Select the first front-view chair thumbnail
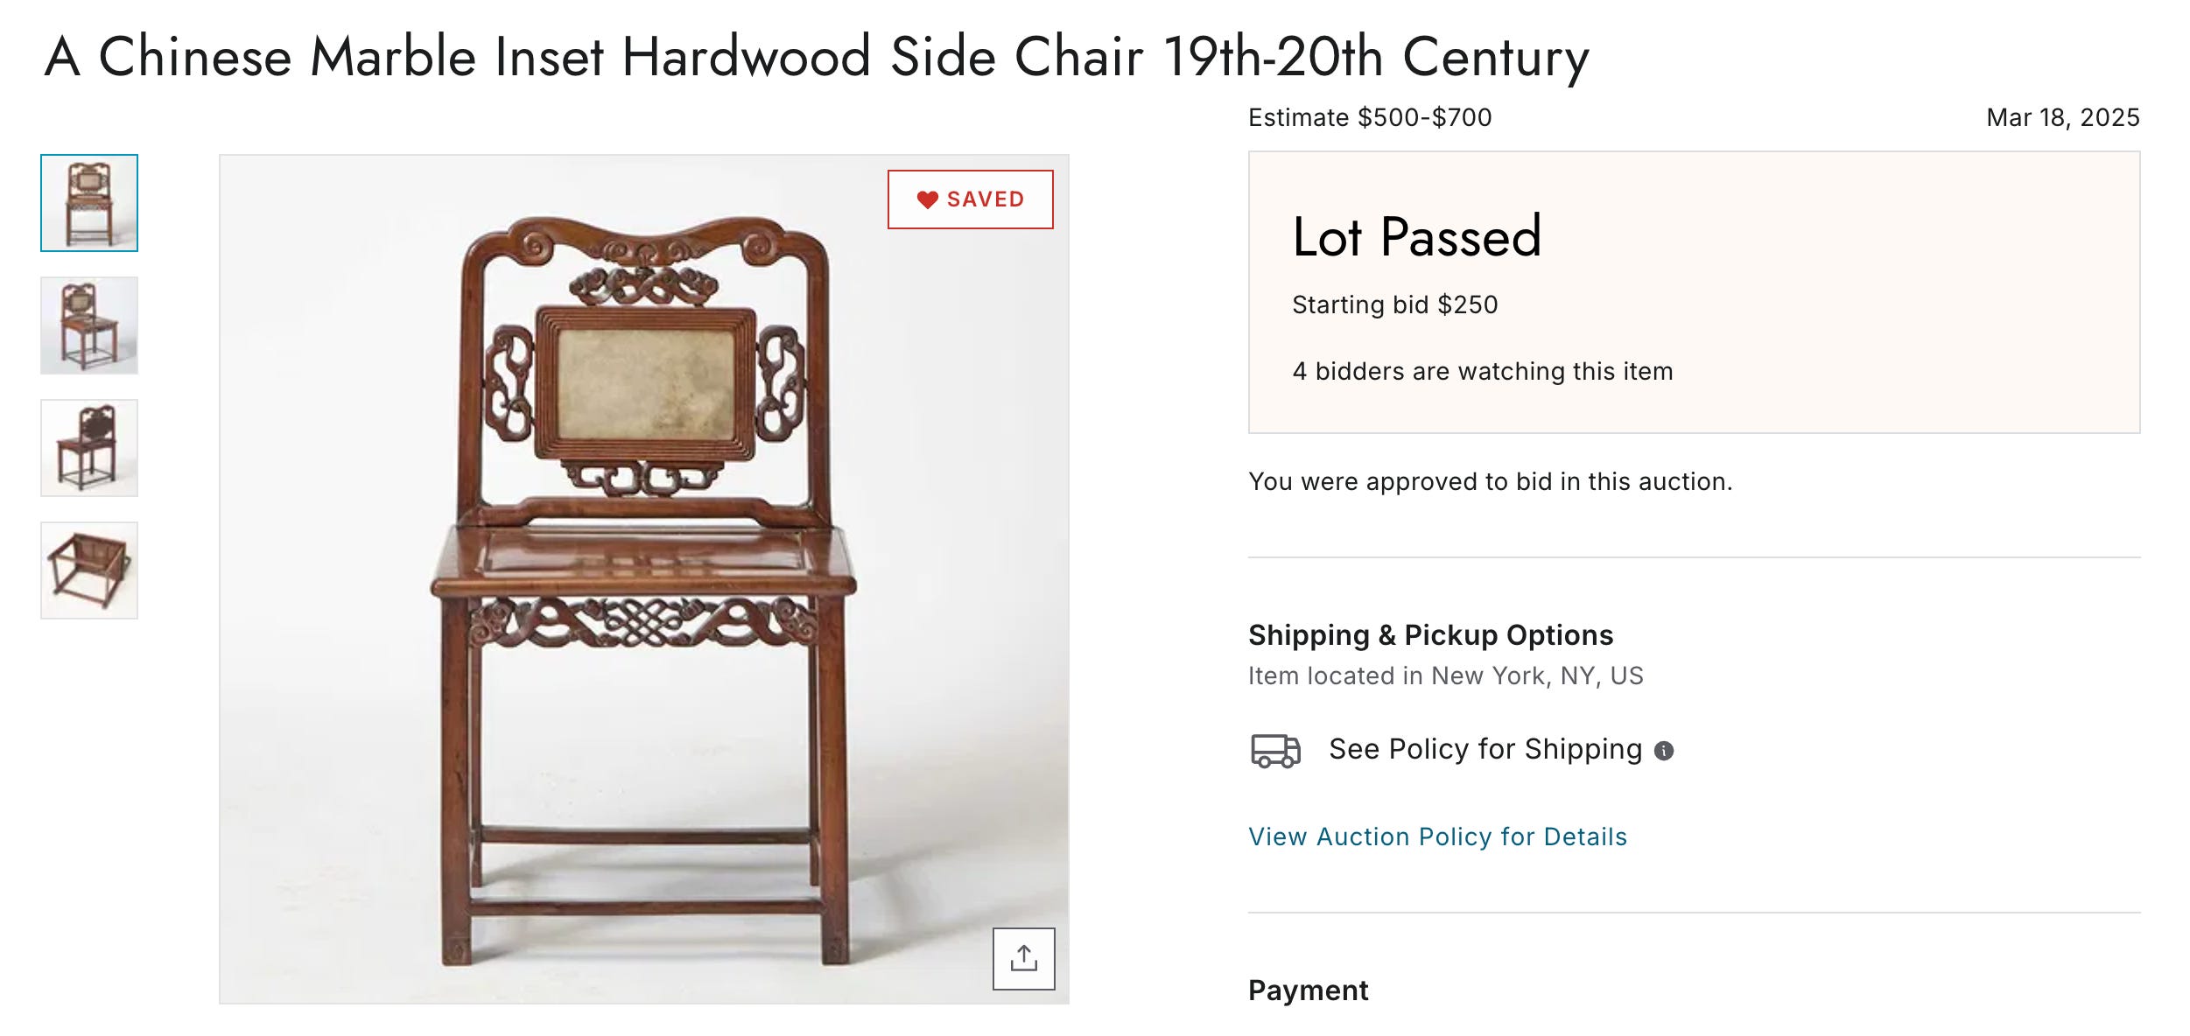 click(x=89, y=203)
